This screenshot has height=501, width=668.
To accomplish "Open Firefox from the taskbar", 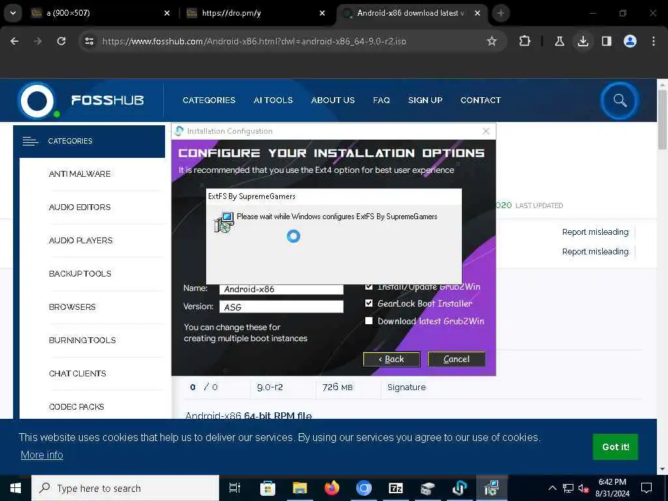I will [x=332, y=488].
